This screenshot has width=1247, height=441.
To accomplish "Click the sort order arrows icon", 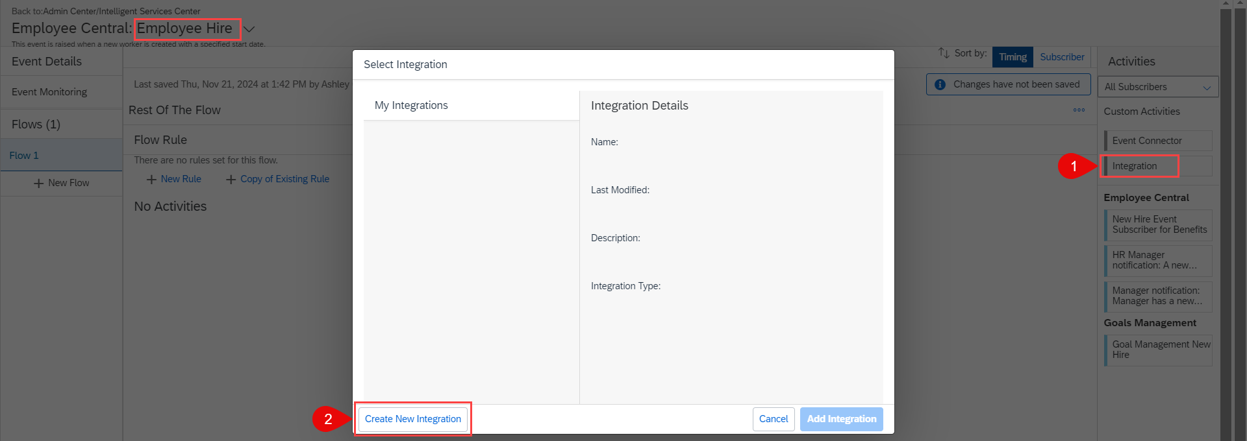I will [944, 53].
